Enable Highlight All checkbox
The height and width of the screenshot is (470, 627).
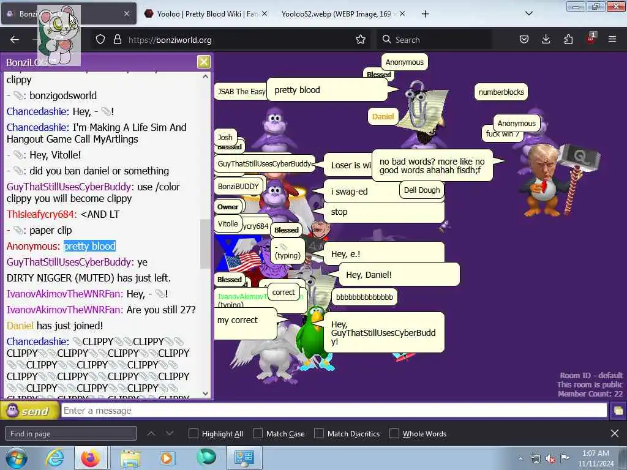pyautogui.click(x=193, y=434)
